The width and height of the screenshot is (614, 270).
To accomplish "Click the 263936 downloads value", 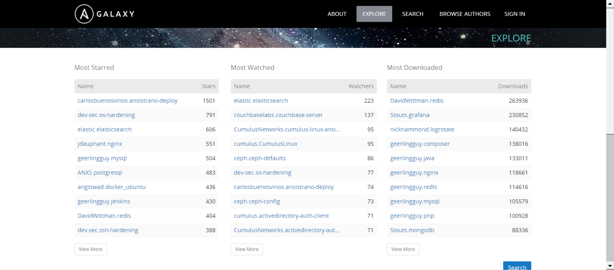I will pos(518,100).
